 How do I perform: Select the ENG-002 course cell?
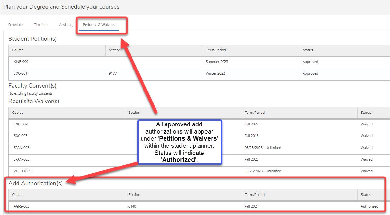(20, 124)
